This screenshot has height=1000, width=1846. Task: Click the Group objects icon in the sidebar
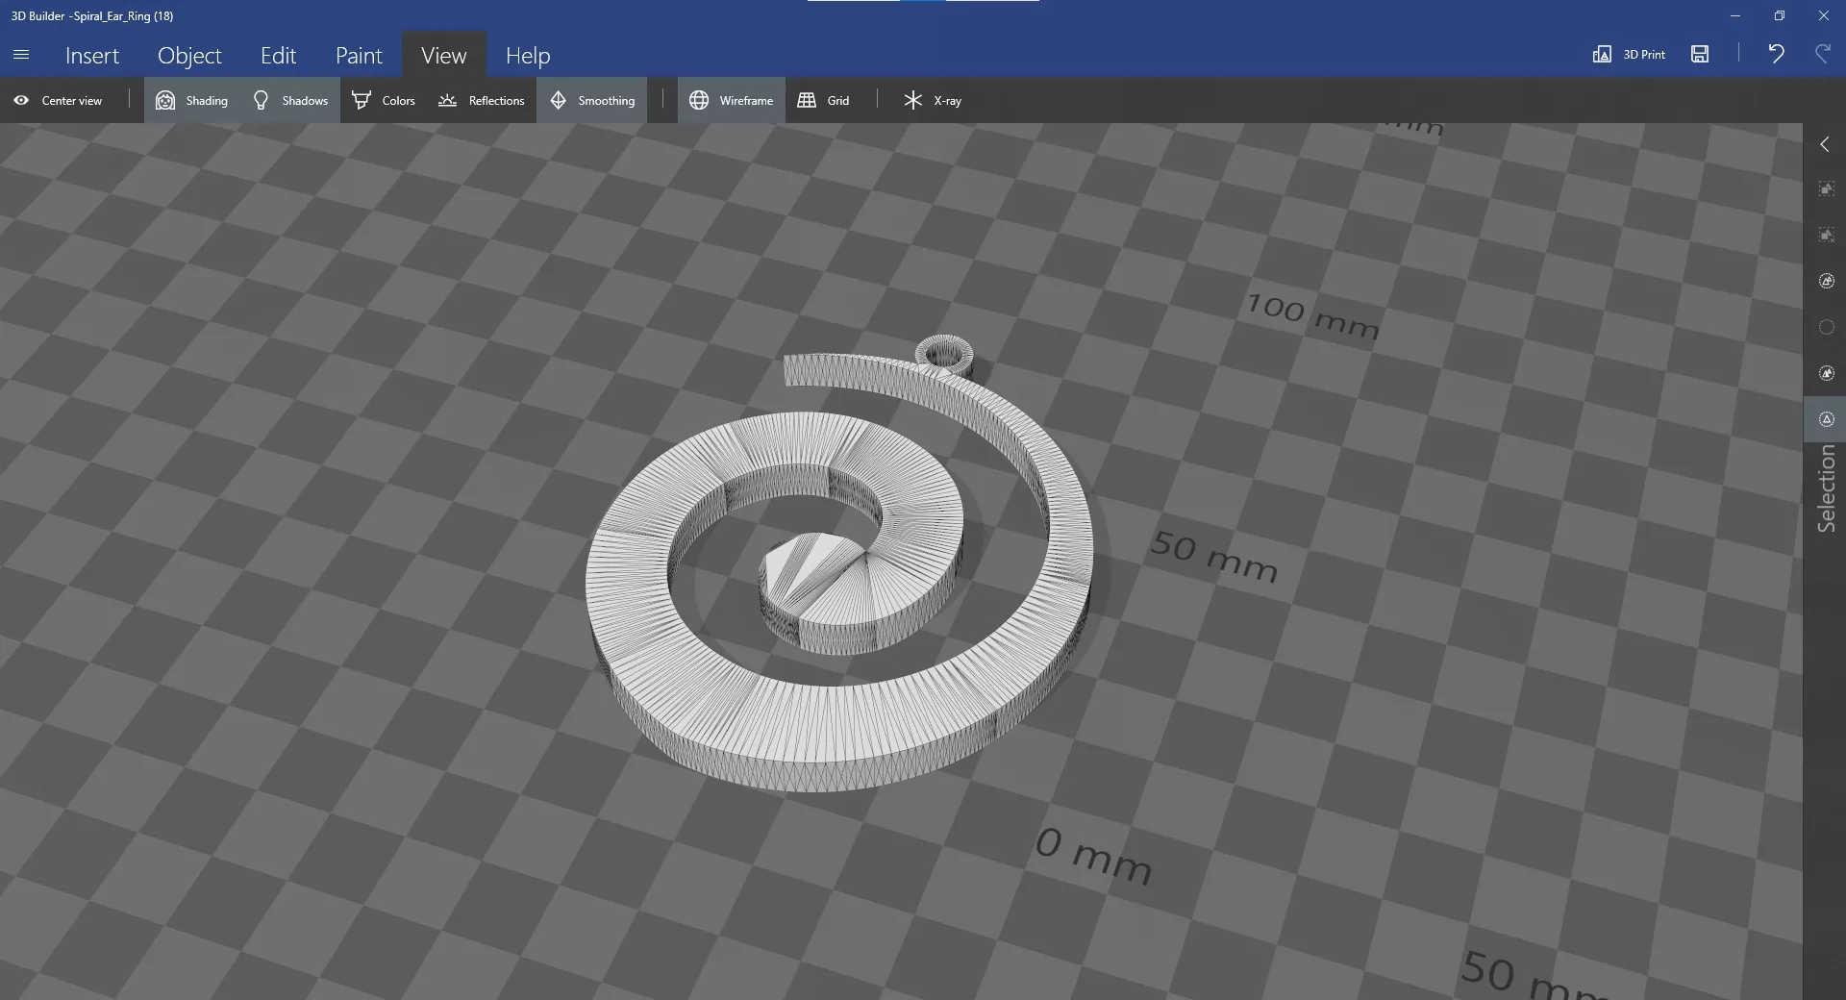click(x=1826, y=189)
